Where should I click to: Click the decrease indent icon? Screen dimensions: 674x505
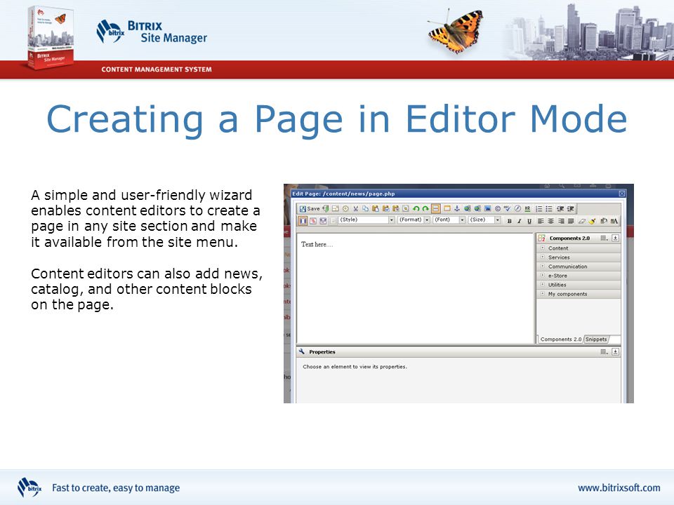click(560, 209)
